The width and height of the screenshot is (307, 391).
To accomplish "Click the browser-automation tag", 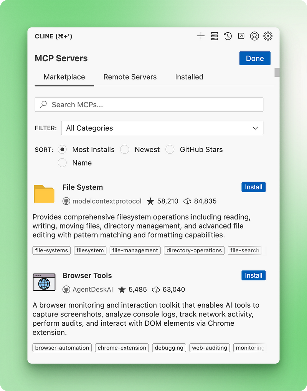I will pos(62,348).
